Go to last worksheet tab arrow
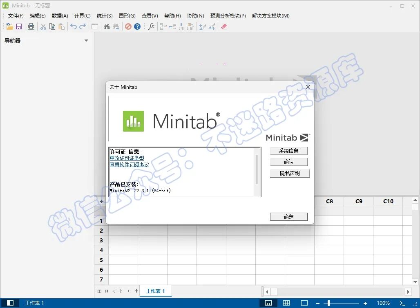Image resolution: width=420 pixels, height=308 pixels. click(129, 291)
